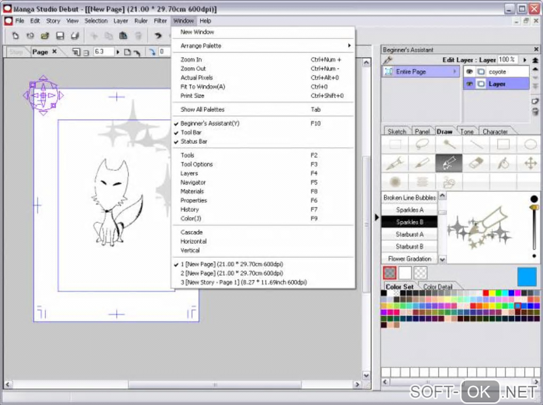
Task: Select the Sparkles A brush
Action: coord(409,210)
